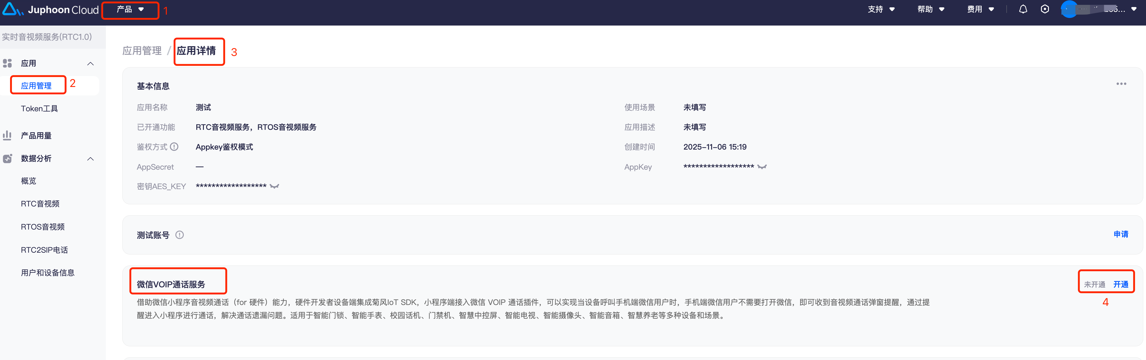Click info icon beside 测试账号

tap(180, 235)
